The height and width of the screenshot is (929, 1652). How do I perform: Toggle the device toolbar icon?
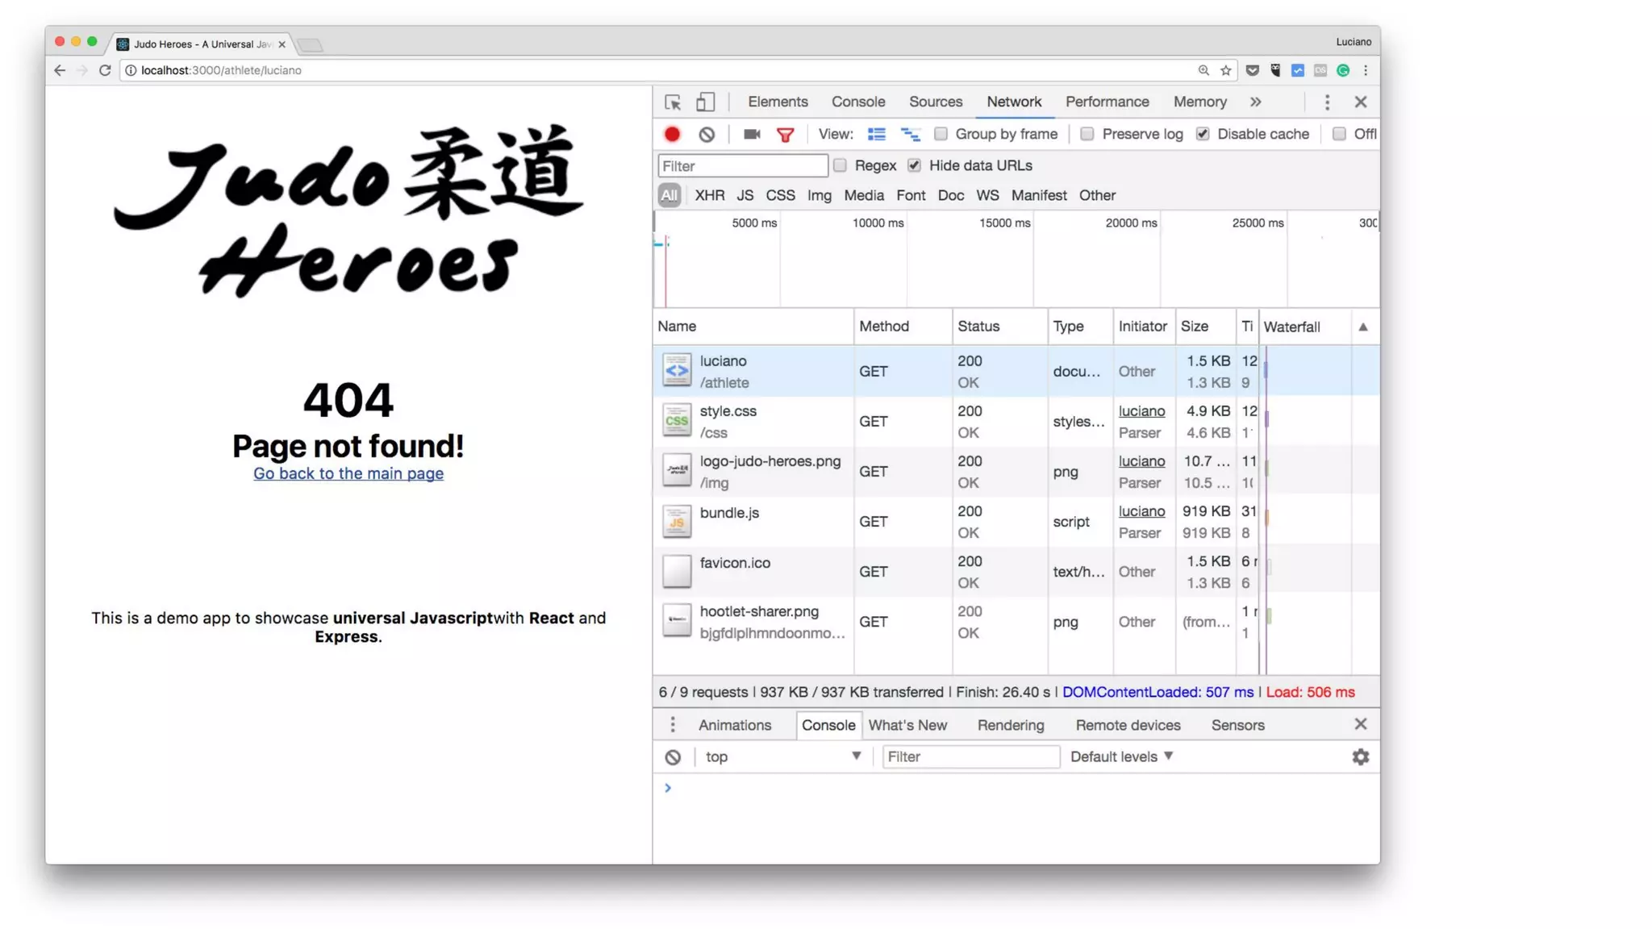[x=705, y=102]
